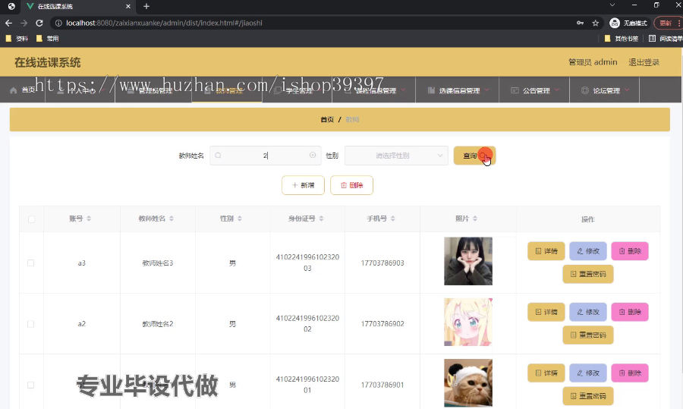Bookmark this page with the star

[x=596, y=23]
